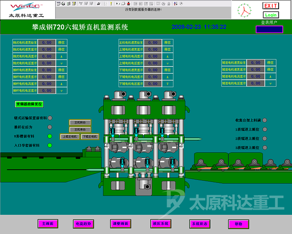
Task: Click the first toolbar icon on the left
Action: point(58,3)
